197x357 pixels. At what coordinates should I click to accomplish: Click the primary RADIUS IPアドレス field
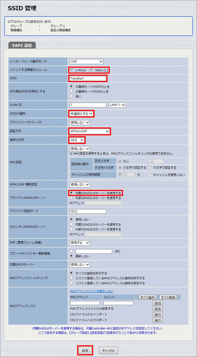(x=103, y=203)
